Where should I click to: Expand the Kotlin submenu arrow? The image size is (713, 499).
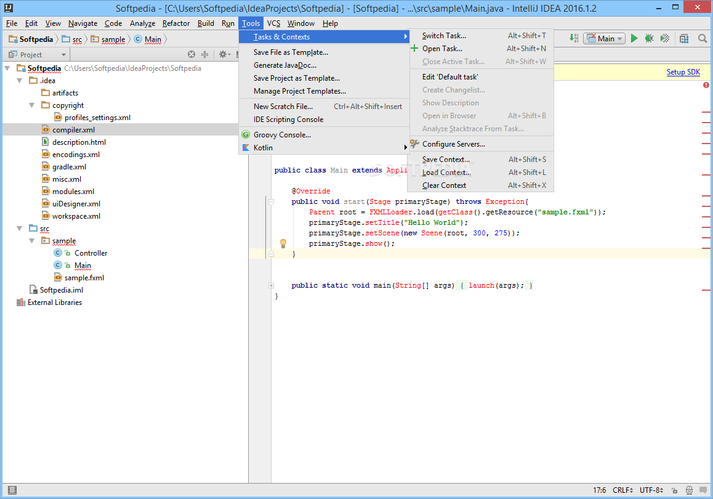click(405, 147)
